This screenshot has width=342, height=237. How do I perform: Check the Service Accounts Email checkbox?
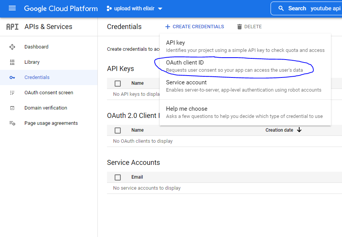pyautogui.click(x=118, y=177)
